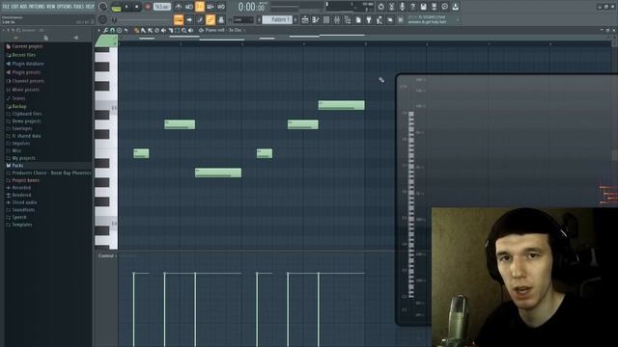
Task: Open the piano roll menu arrow
Action: (98, 30)
